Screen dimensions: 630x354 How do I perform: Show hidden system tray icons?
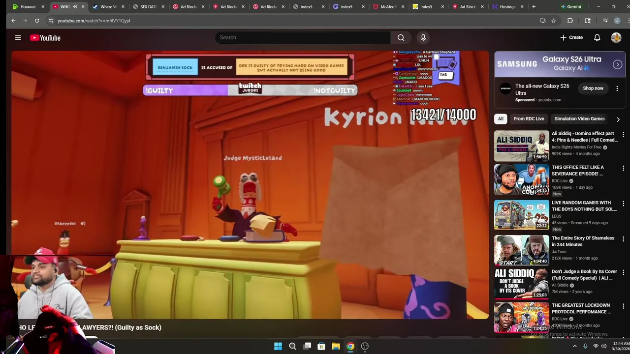point(574,346)
